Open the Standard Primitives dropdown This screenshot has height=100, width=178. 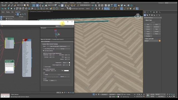point(153,18)
